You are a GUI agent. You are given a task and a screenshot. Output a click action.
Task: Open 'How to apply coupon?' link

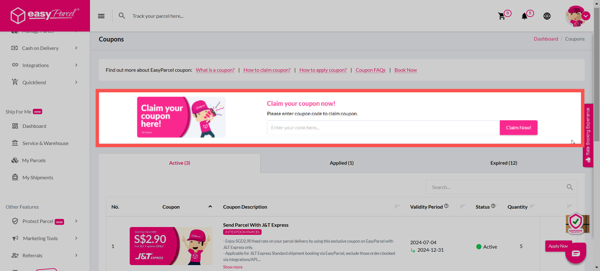(323, 70)
